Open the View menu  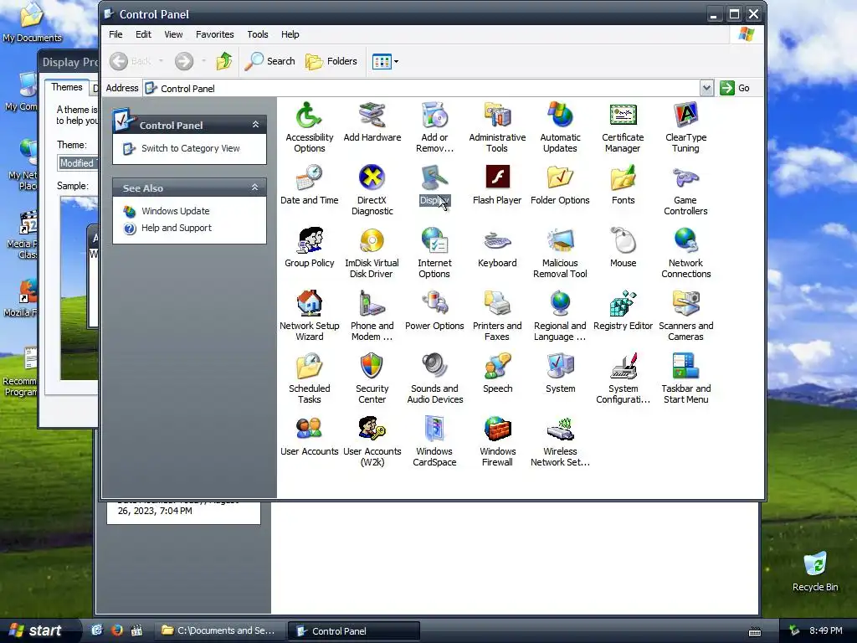(x=173, y=34)
